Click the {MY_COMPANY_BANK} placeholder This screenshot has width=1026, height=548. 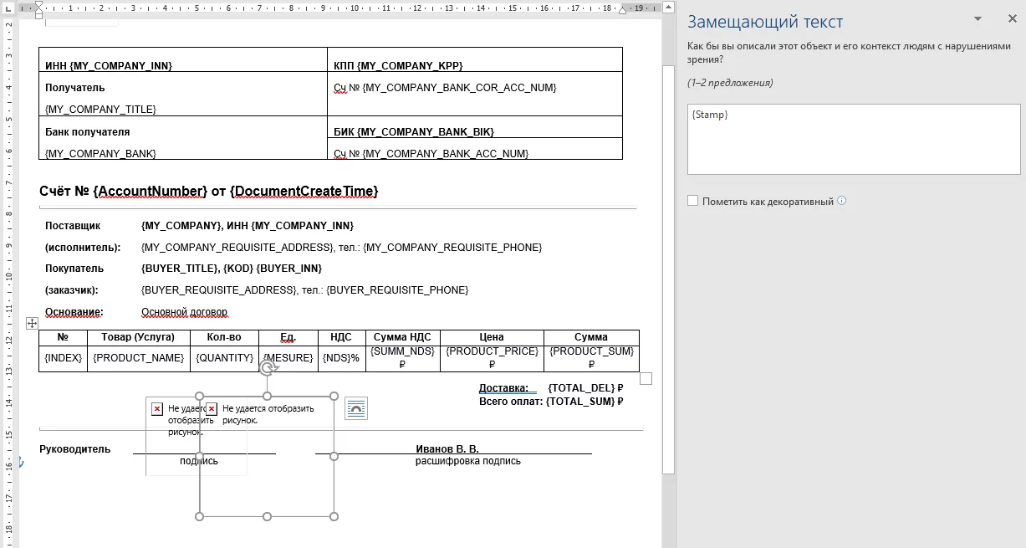click(101, 154)
